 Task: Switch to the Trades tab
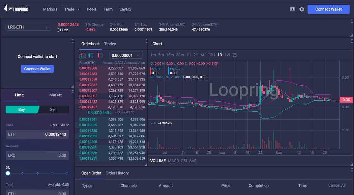[110, 44]
